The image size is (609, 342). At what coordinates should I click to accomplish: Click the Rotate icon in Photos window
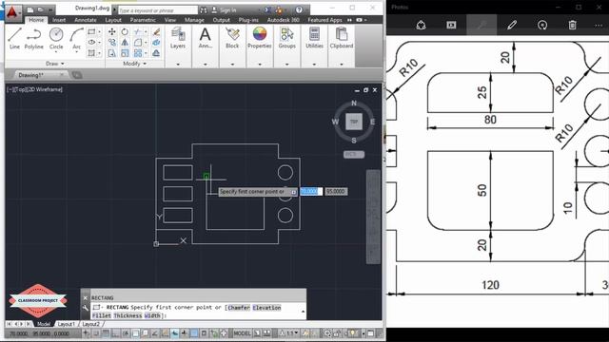coord(542,26)
